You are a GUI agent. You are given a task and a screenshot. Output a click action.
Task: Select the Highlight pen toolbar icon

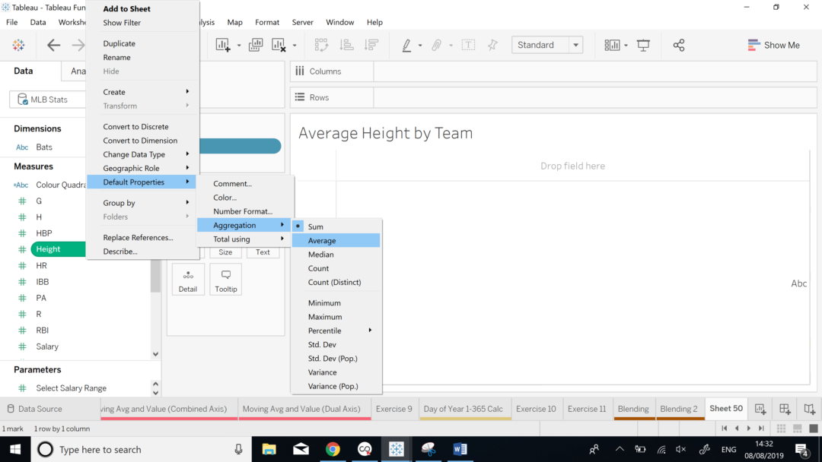click(406, 45)
